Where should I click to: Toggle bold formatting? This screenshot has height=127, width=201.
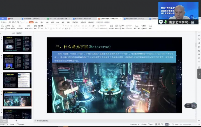tap(46, 28)
